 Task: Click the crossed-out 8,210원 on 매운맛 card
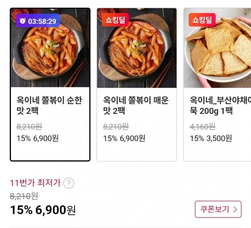click(x=116, y=127)
